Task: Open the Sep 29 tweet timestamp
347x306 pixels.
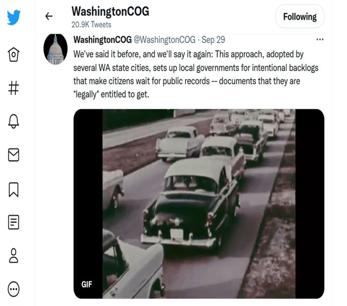Action: click(x=213, y=40)
